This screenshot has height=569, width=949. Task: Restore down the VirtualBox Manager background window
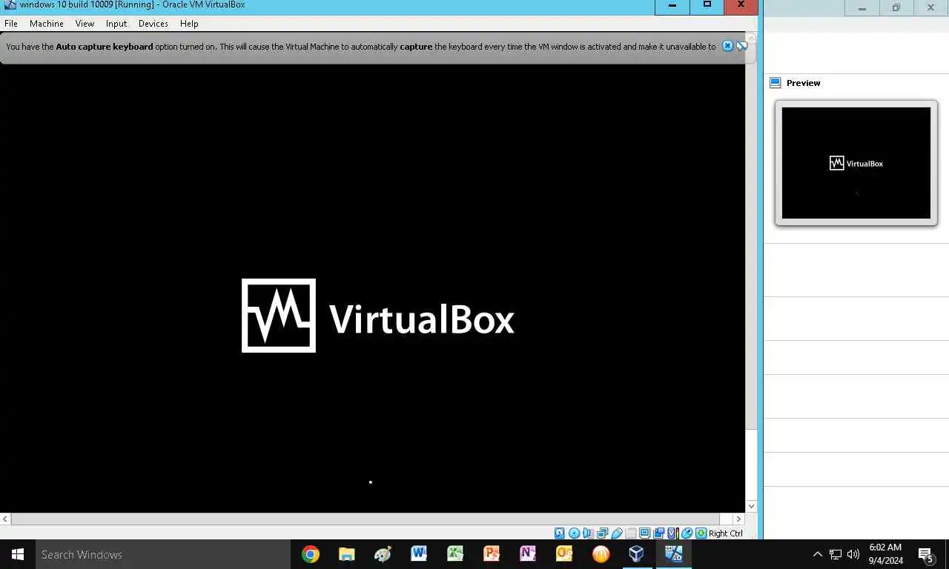pos(896,8)
